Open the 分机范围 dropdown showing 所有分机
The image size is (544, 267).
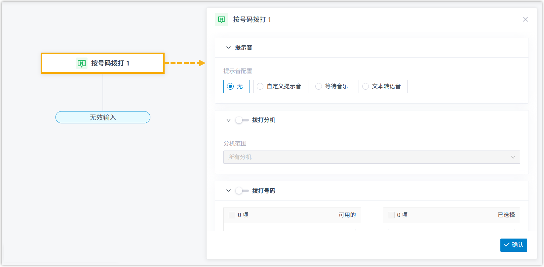click(x=371, y=157)
